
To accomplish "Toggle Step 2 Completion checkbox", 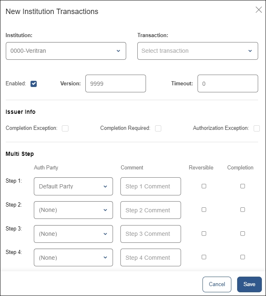I will (x=242, y=209).
